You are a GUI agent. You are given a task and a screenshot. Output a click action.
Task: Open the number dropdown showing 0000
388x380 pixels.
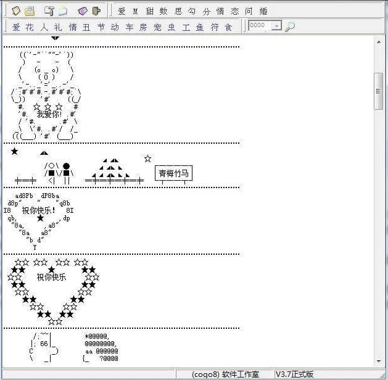[276, 27]
